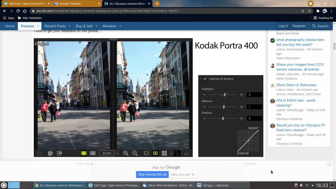Viewport: 336px width, 189px height.
Task: Click Why this ad?
Action: click(x=183, y=175)
